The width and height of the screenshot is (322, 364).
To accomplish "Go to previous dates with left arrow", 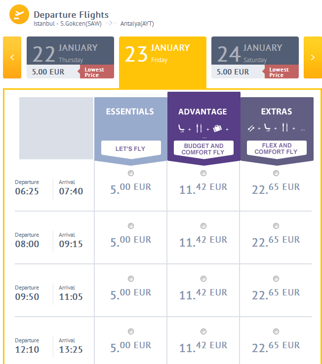I will pyautogui.click(x=12, y=57).
